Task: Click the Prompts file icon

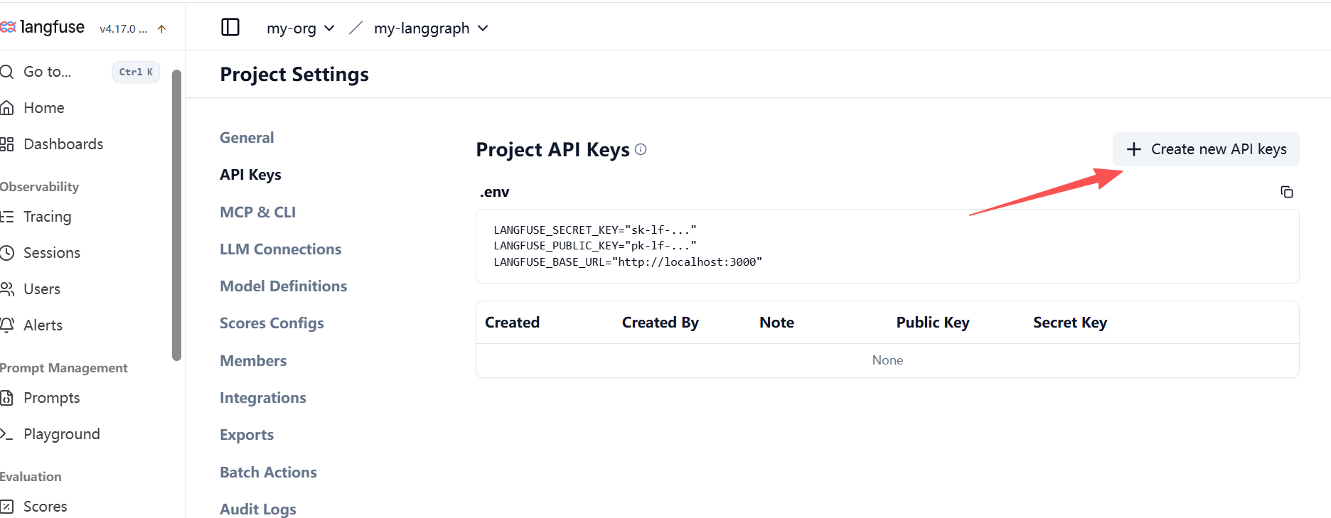Action: pos(7,398)
